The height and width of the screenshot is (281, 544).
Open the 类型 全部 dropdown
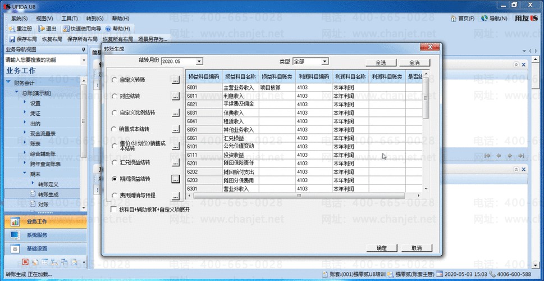[324, 61]
